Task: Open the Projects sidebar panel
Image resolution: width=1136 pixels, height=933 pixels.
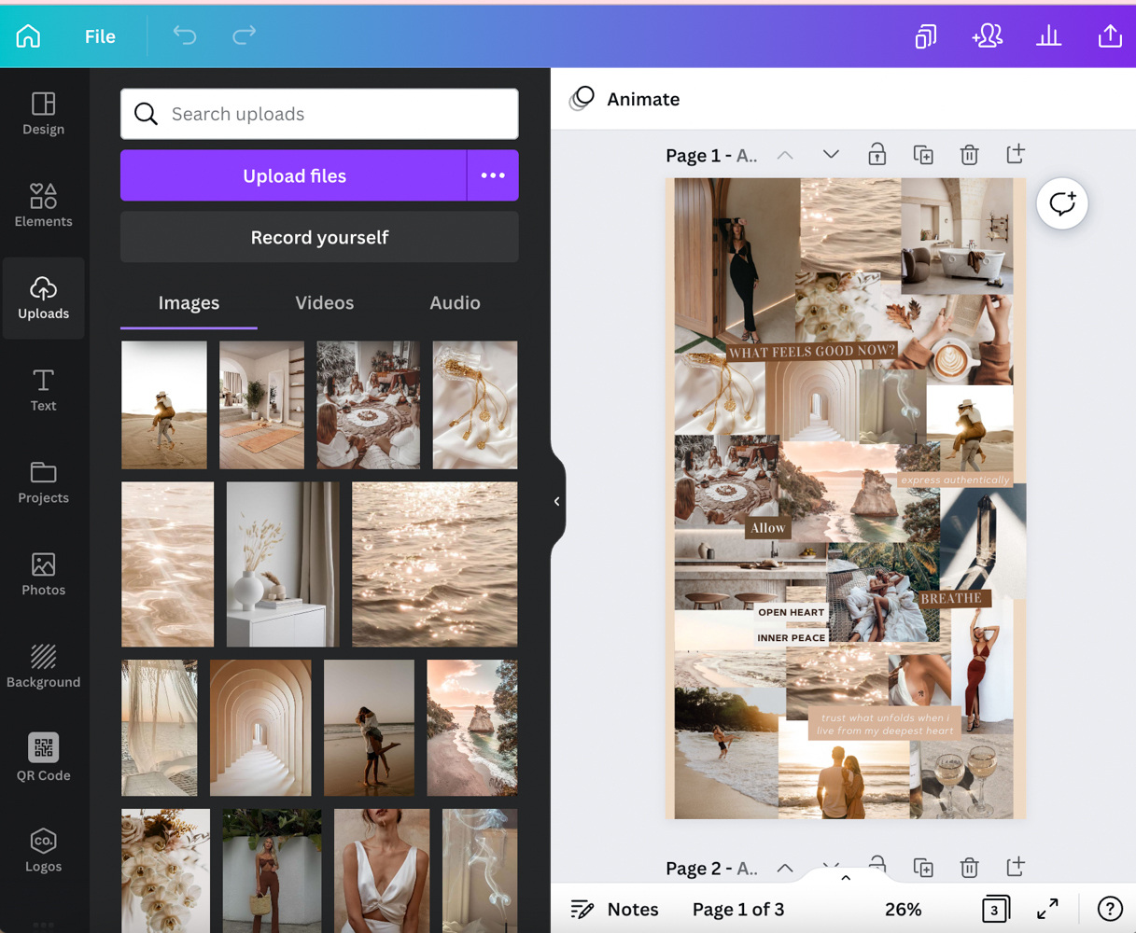Action: click(44, 482)
